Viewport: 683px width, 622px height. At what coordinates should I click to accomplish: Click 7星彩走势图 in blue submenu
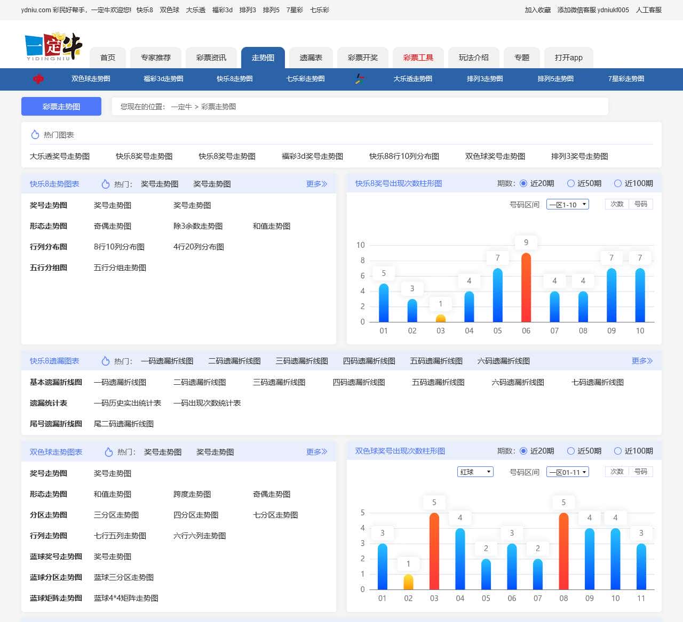626,79
